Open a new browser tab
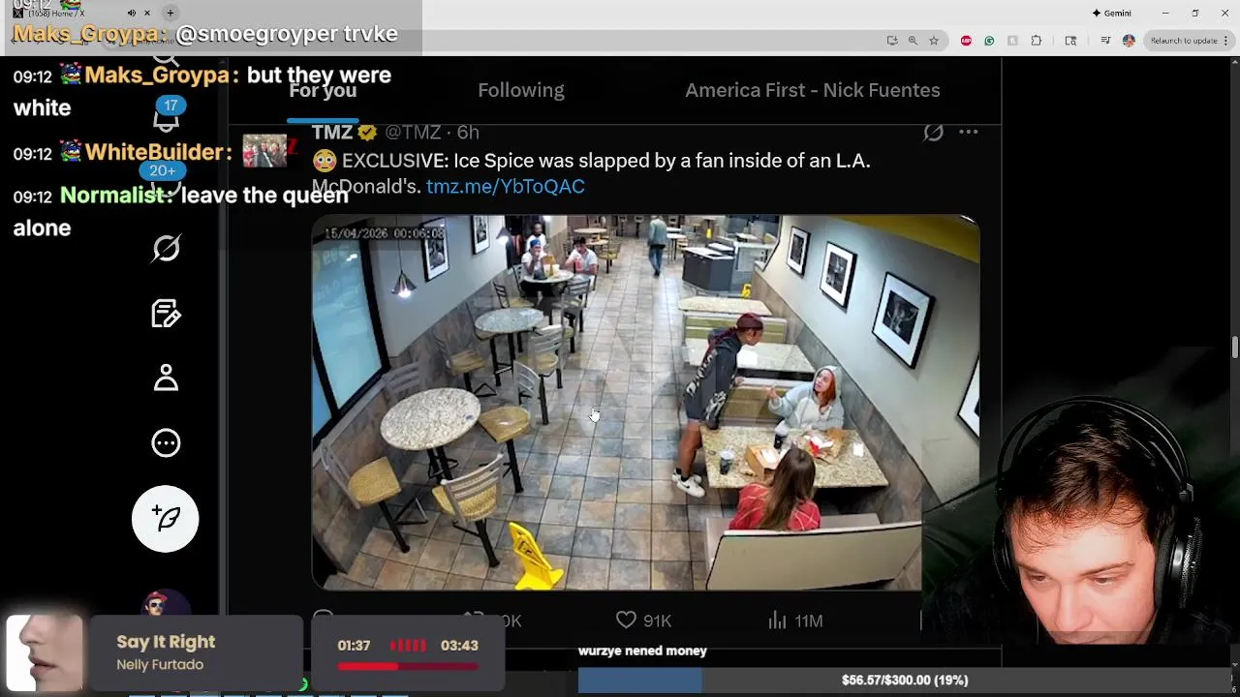The height and width of the screenshot is (697, 1240). 170,14
